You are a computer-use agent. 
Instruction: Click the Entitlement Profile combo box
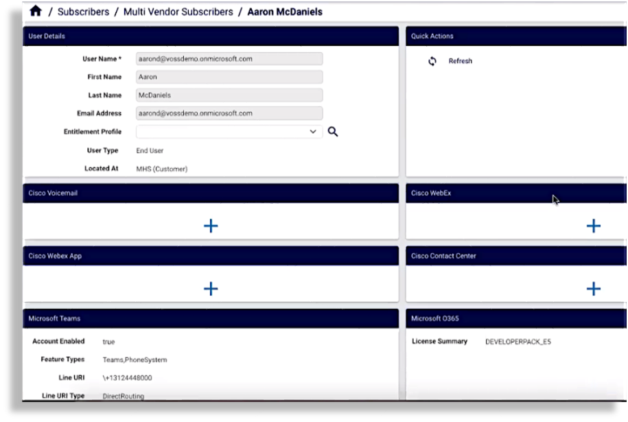[229, 131]
